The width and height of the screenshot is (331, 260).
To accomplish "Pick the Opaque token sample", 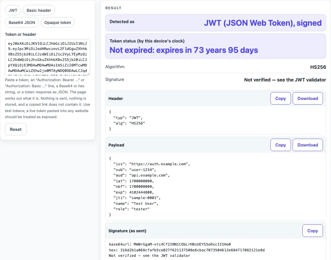I will 58,23.
